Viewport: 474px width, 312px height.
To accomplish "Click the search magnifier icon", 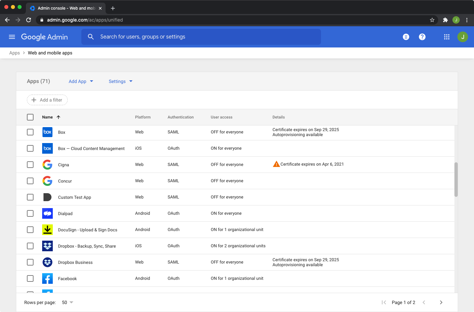I will [91, 37].
